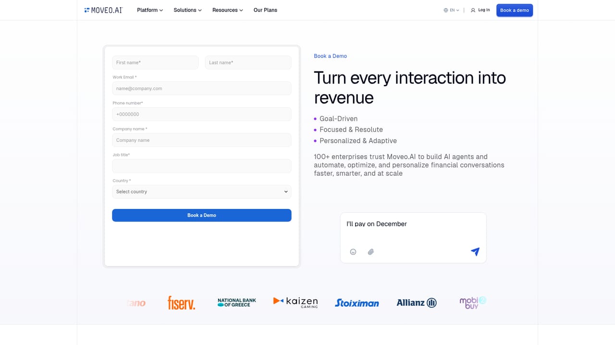Viewport: 615px width, 345px height.
Task: Click the "Goal-Driven" bullet text
Action: point(339,119)
